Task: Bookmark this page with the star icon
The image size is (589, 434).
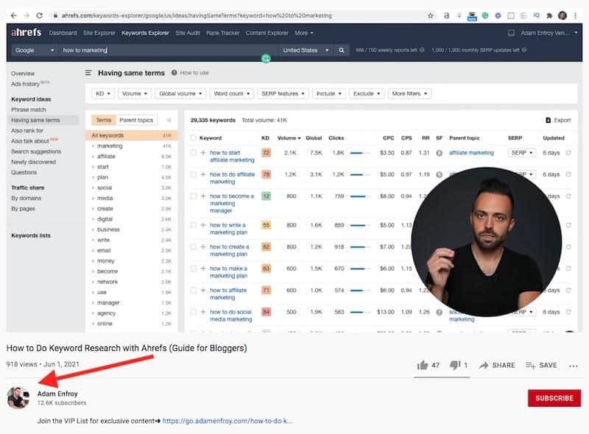Action: [431, 15]
